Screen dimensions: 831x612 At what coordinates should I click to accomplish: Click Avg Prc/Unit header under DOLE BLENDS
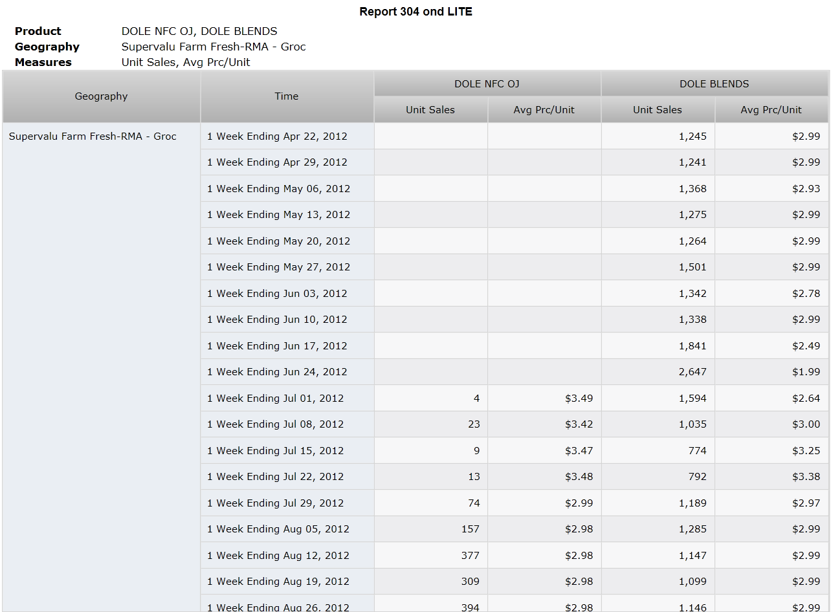771,110
